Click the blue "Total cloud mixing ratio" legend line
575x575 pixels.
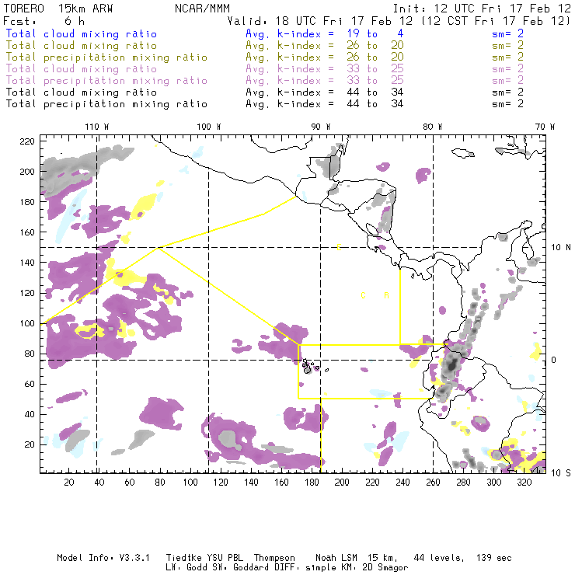[x=82, y=33]
